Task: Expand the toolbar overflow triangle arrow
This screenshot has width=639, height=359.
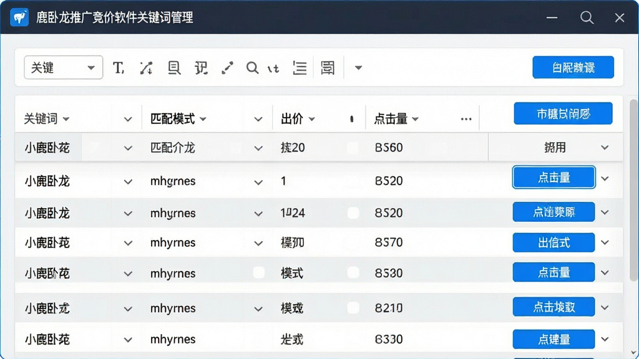Action: [x=358, y=68]
